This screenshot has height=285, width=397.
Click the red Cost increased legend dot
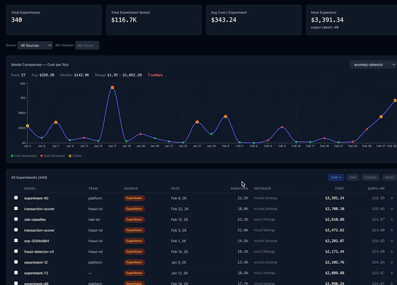tap(42, 156)
